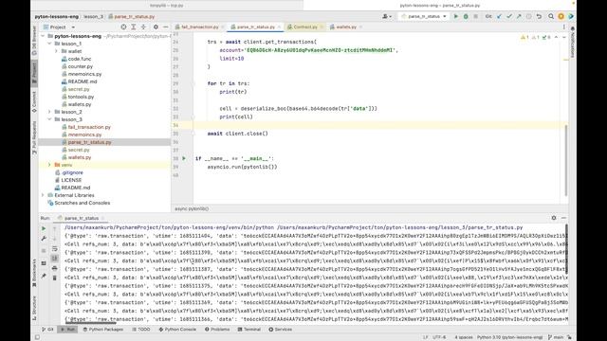The image size is (607, 341).
Task: Click Print icon in Run console
Action: click(x=55, y=268)
